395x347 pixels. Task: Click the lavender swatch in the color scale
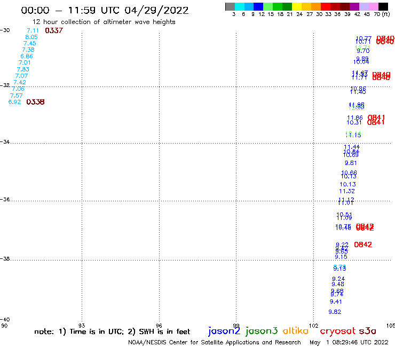pos(364,6)
